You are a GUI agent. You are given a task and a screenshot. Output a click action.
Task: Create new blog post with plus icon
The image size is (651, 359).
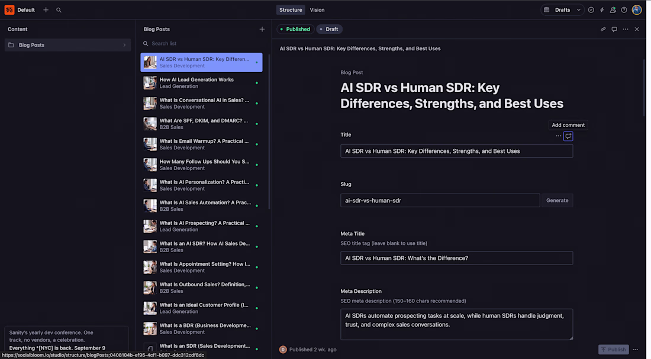(262, 30)
